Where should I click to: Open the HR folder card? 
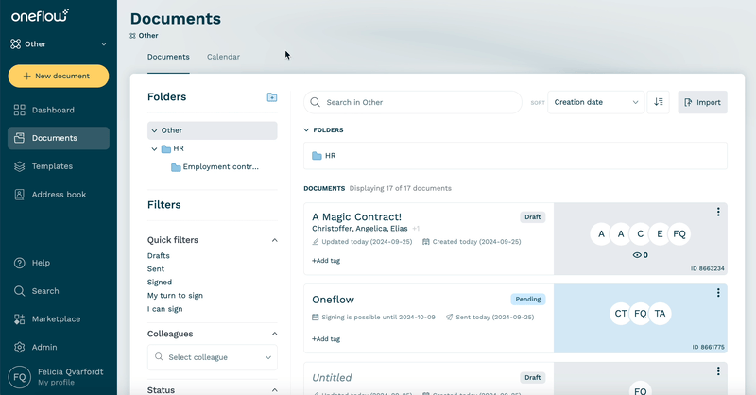pyautogui.click(x=515, y=156)
